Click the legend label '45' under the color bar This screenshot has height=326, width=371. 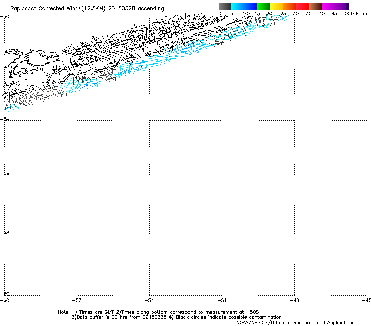334,14
